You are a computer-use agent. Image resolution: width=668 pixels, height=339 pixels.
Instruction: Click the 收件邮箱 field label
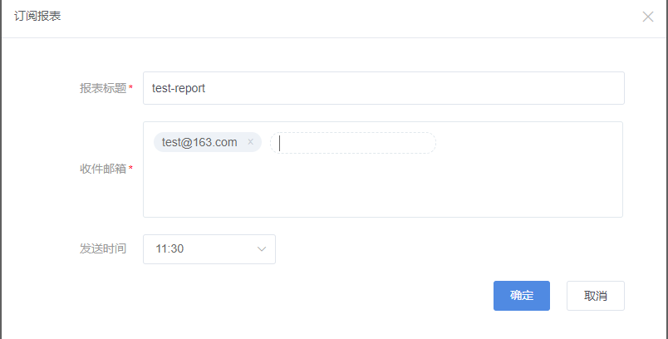[x=102, y=169]
